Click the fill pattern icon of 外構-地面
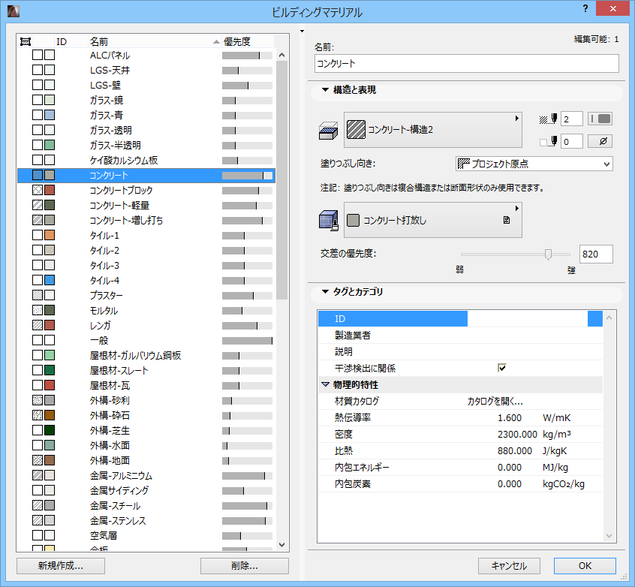 (x=38, y=460)
